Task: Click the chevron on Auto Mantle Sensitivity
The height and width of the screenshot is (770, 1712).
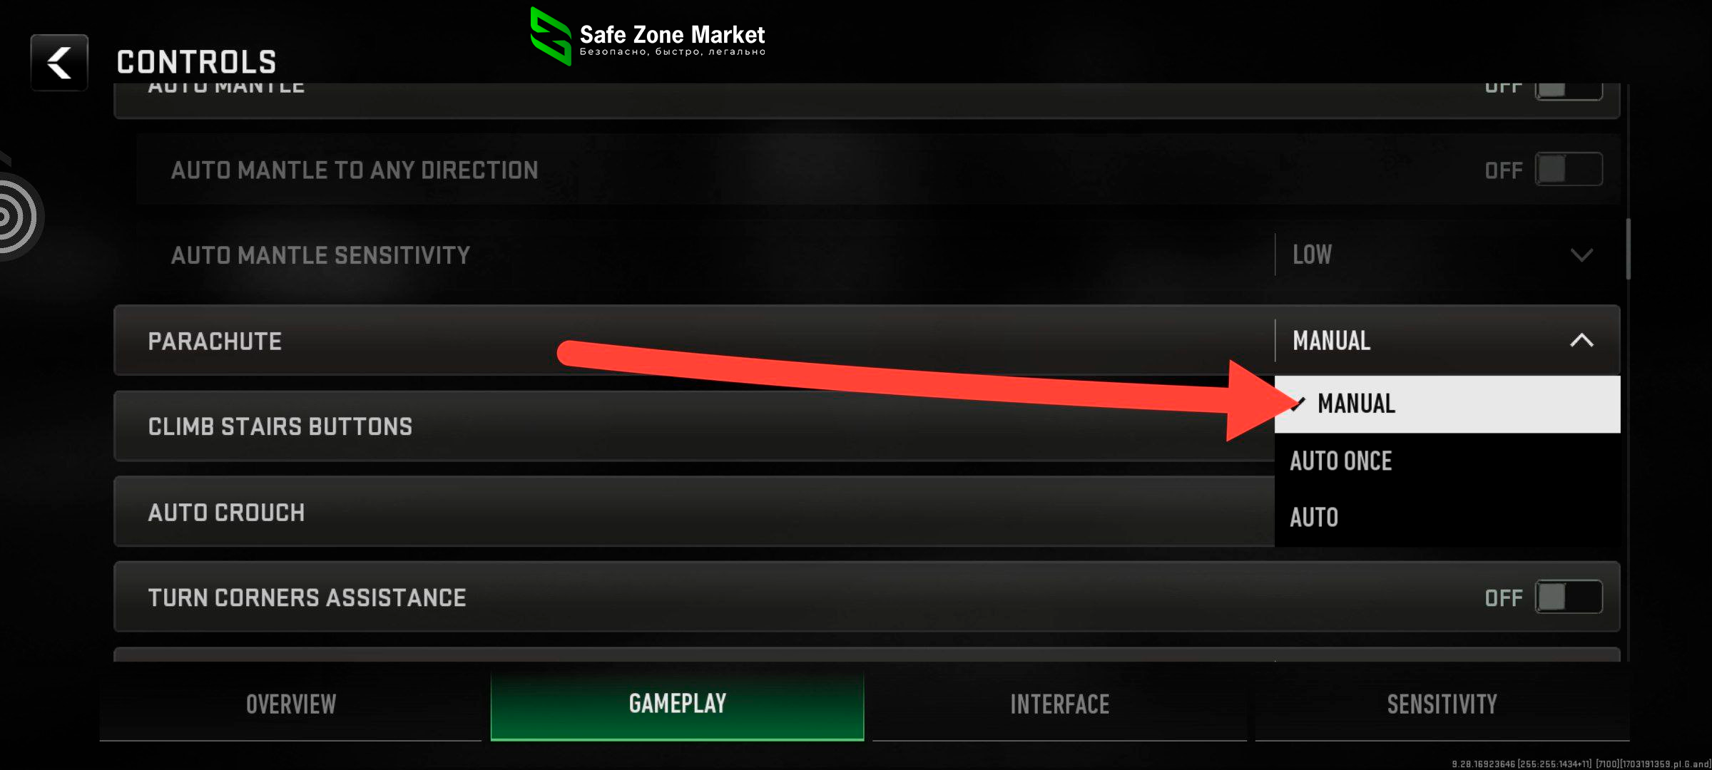Action: tap(1581, 255)
